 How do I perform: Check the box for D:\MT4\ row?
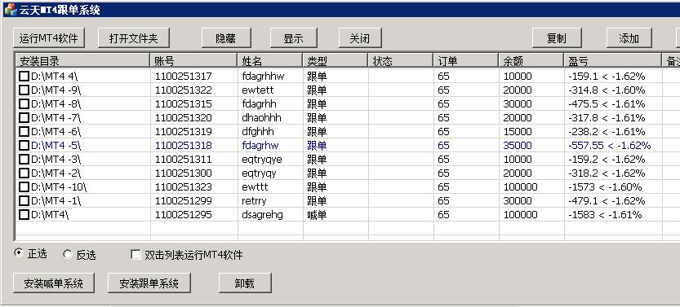click(x=24, y=215)
